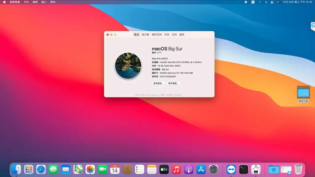This screenshot has height=177, width=315.
Task: Open 调试工具 folder on desktop
Action: pyautogui.click(x=303, y=94)
